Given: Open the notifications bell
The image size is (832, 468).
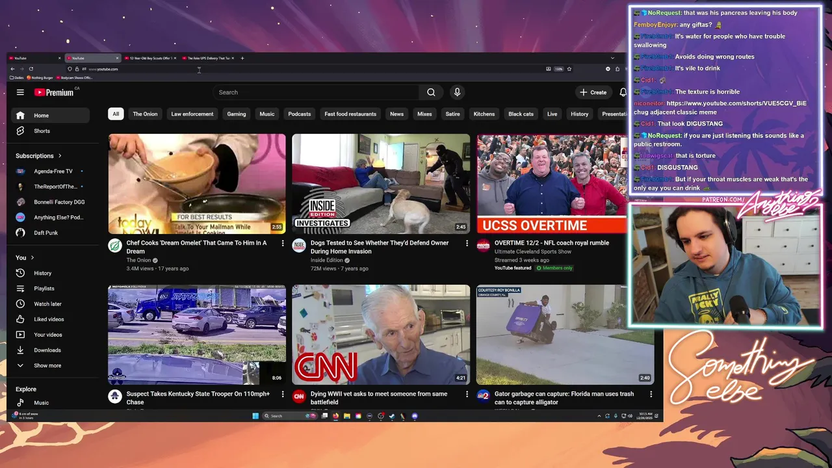Looking at the screenshot, I should (x=623, y=92).
